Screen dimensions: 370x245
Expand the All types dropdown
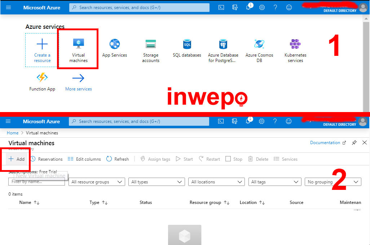coord(157,182)
